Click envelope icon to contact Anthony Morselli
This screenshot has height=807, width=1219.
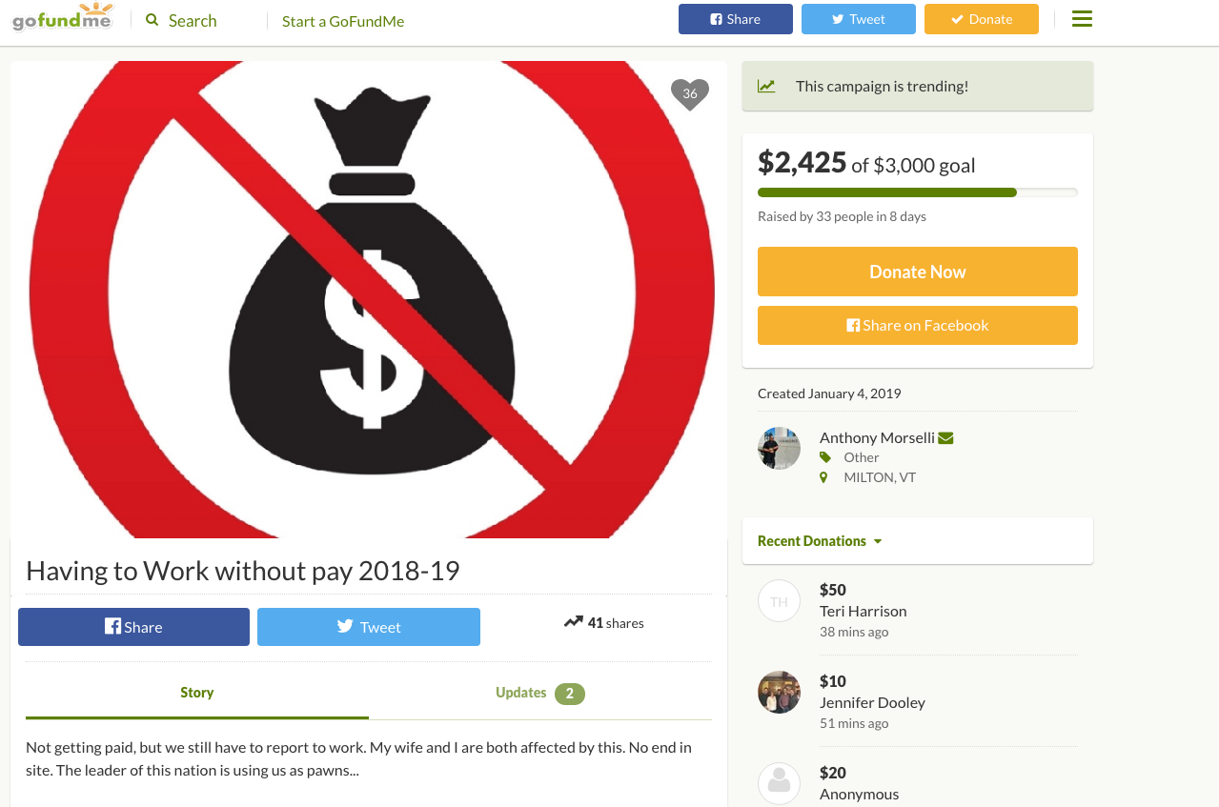coord(945,438)
